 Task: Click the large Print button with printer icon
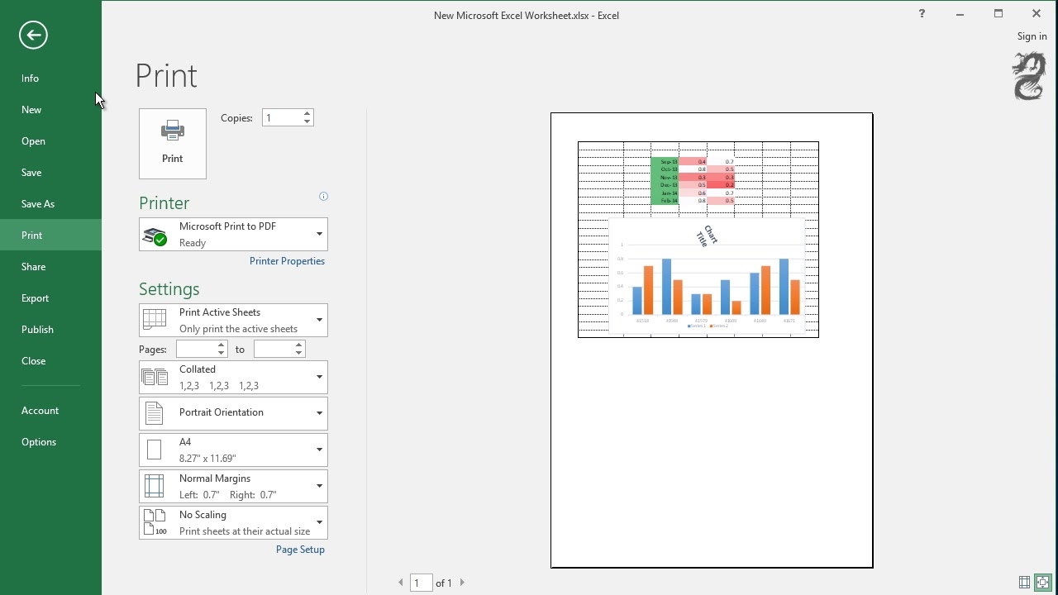pos(173,144)
